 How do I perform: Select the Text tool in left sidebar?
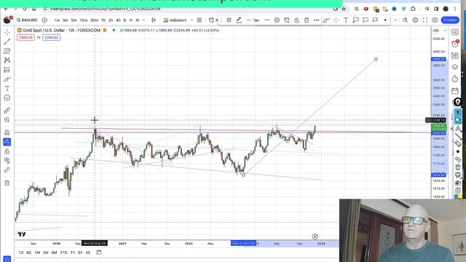click(7, 89)
